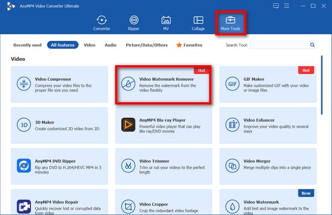Switch to the Collage tab
Screen dimensions: 332x215
click(198, 23)
